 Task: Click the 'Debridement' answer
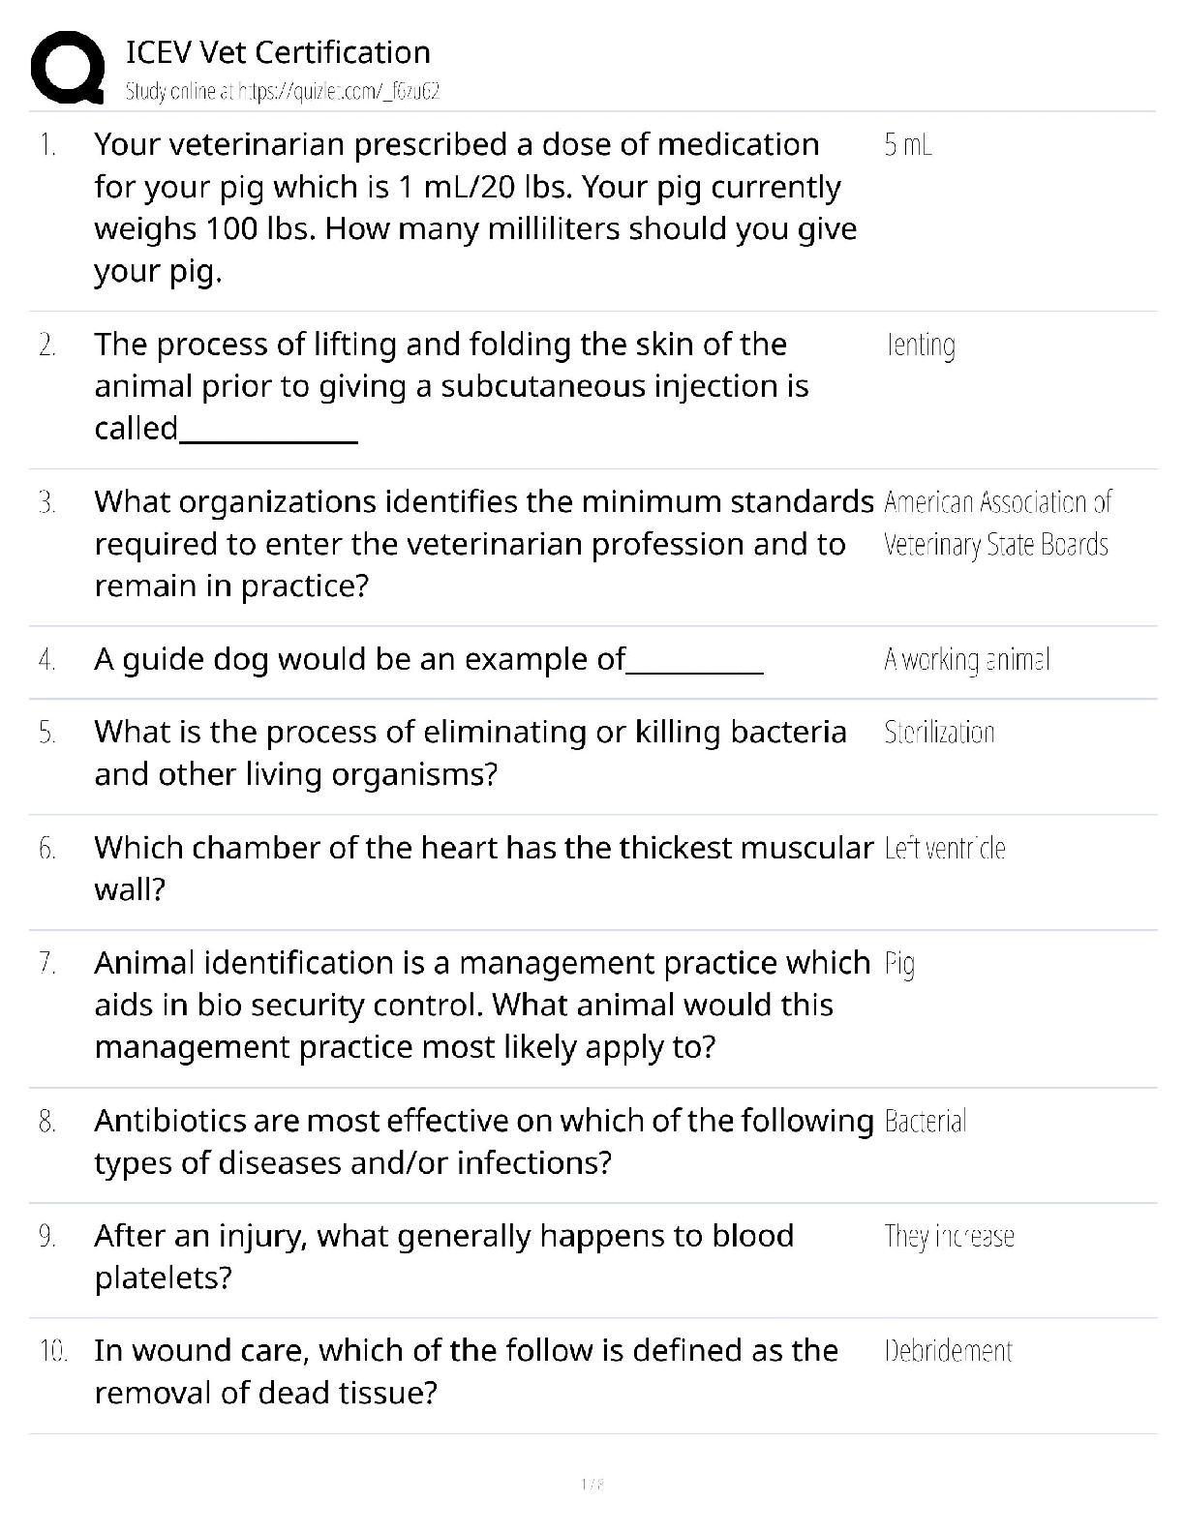click(x=948, y=1351)
